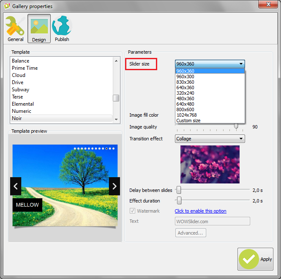281x279 pixels.
Task: Select the Numeric template
Action: coord(61,111)
